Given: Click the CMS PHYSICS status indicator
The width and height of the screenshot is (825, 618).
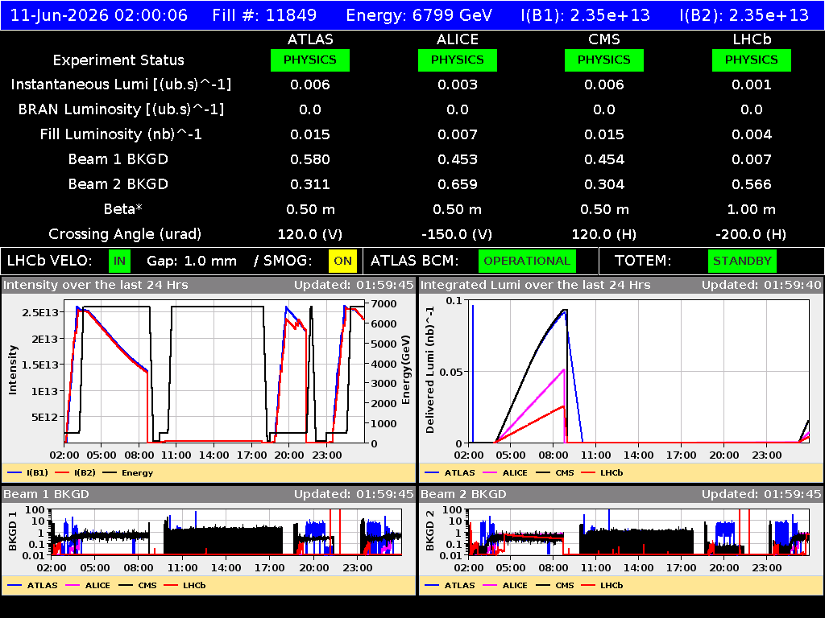Looking at the screenshot, I should (x=604, y=60).
